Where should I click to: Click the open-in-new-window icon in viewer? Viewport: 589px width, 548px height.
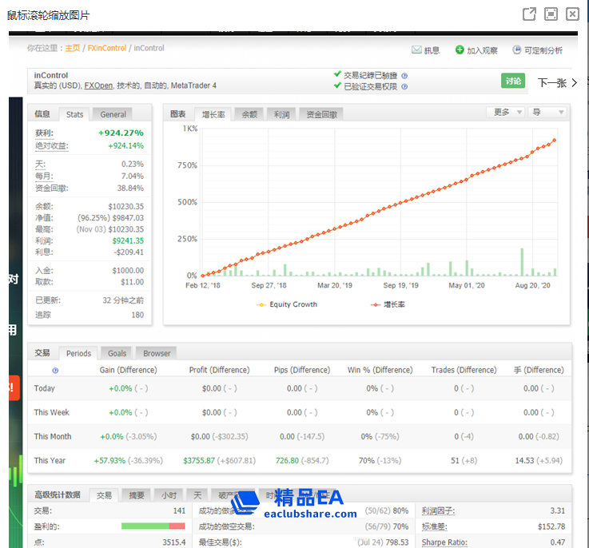click(529, 14)
